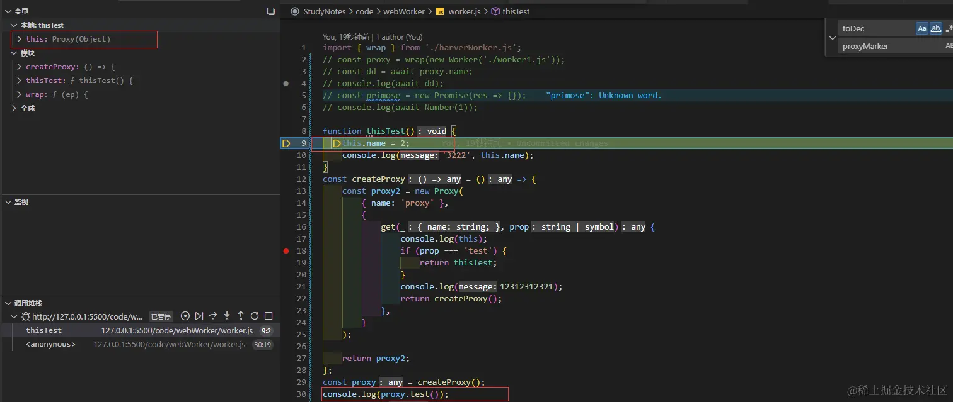This screenshot has width=953, height=402.
Task: Click return createProxy(); on line 22
Action: pos(451,299)
